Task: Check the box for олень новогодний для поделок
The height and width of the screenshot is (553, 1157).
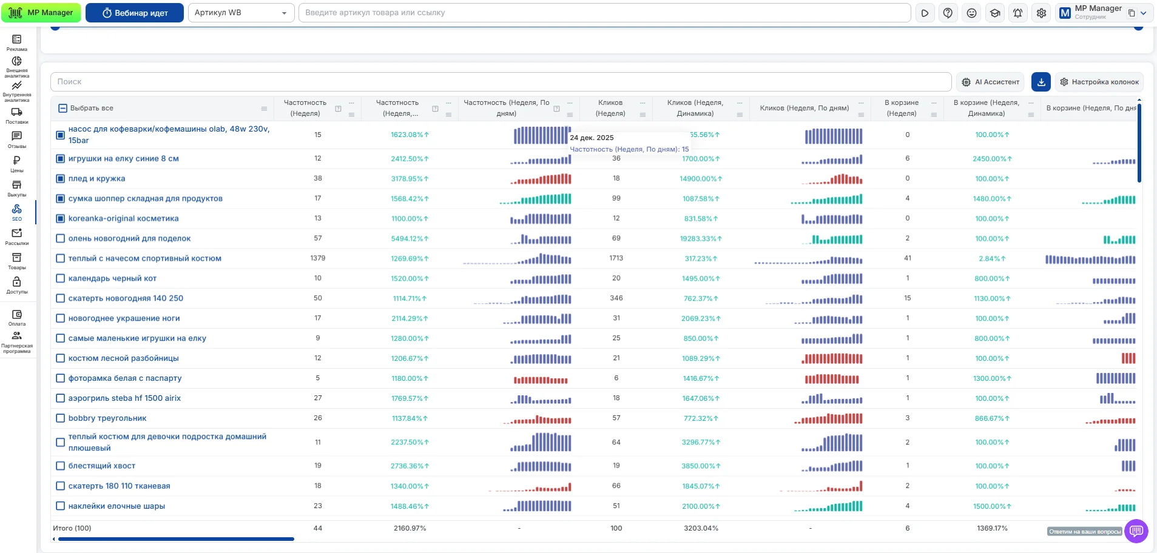Action: [61, 238]
